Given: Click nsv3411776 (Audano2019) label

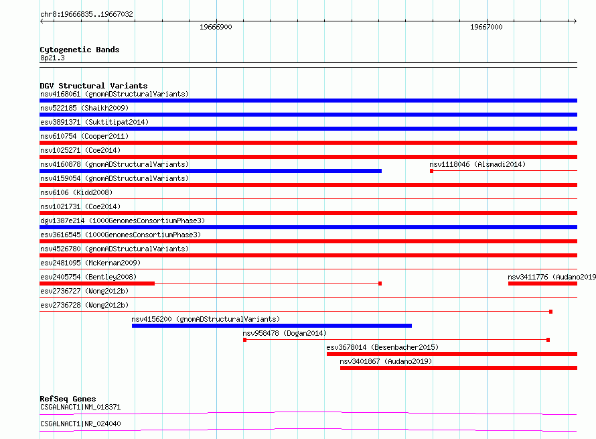Looking at the screenshot, I should click(x=552, y=277).
